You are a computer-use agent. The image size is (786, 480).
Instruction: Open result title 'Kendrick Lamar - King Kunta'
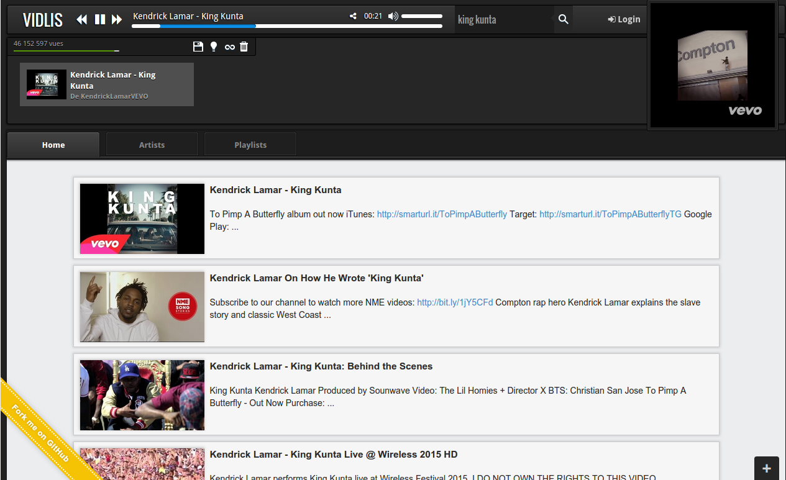pyautogui.click(x=275, y=190)
